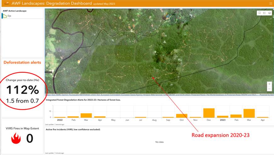274x155 pixels.
Task: Click the Active fire incidents panel title
Action: tap(73, 129)
